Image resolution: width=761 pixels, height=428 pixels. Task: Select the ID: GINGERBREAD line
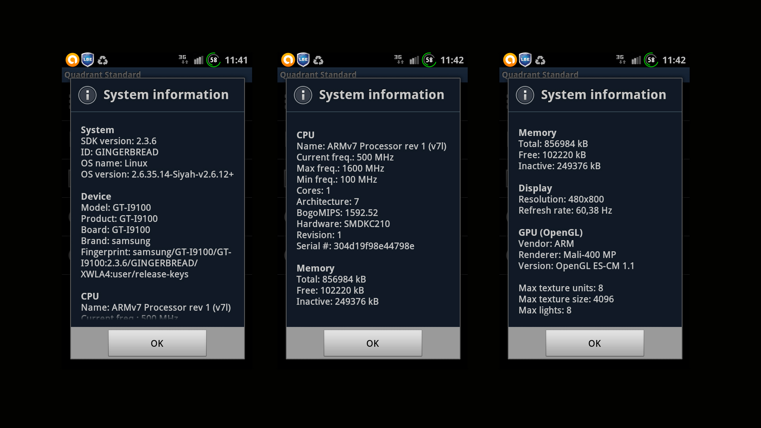[x=120, y=152]
